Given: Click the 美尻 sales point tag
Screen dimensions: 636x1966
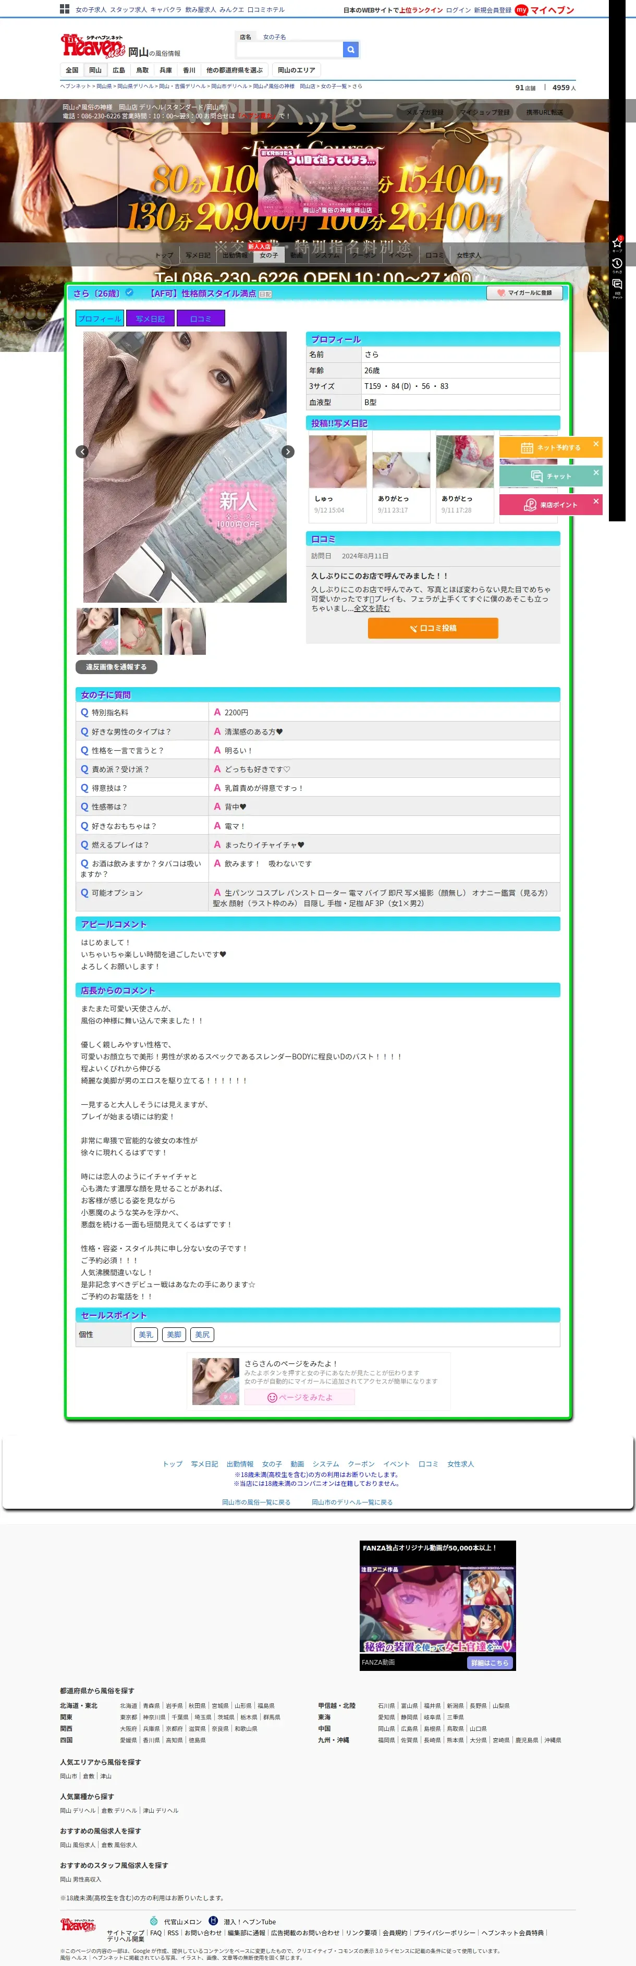Looking at the screenshot, I should click(202, 1335).
